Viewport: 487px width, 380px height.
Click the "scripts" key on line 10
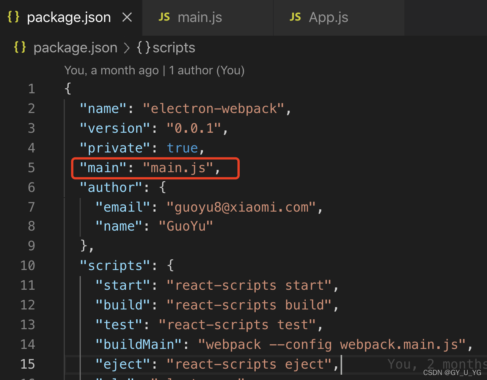pos(115,265)
